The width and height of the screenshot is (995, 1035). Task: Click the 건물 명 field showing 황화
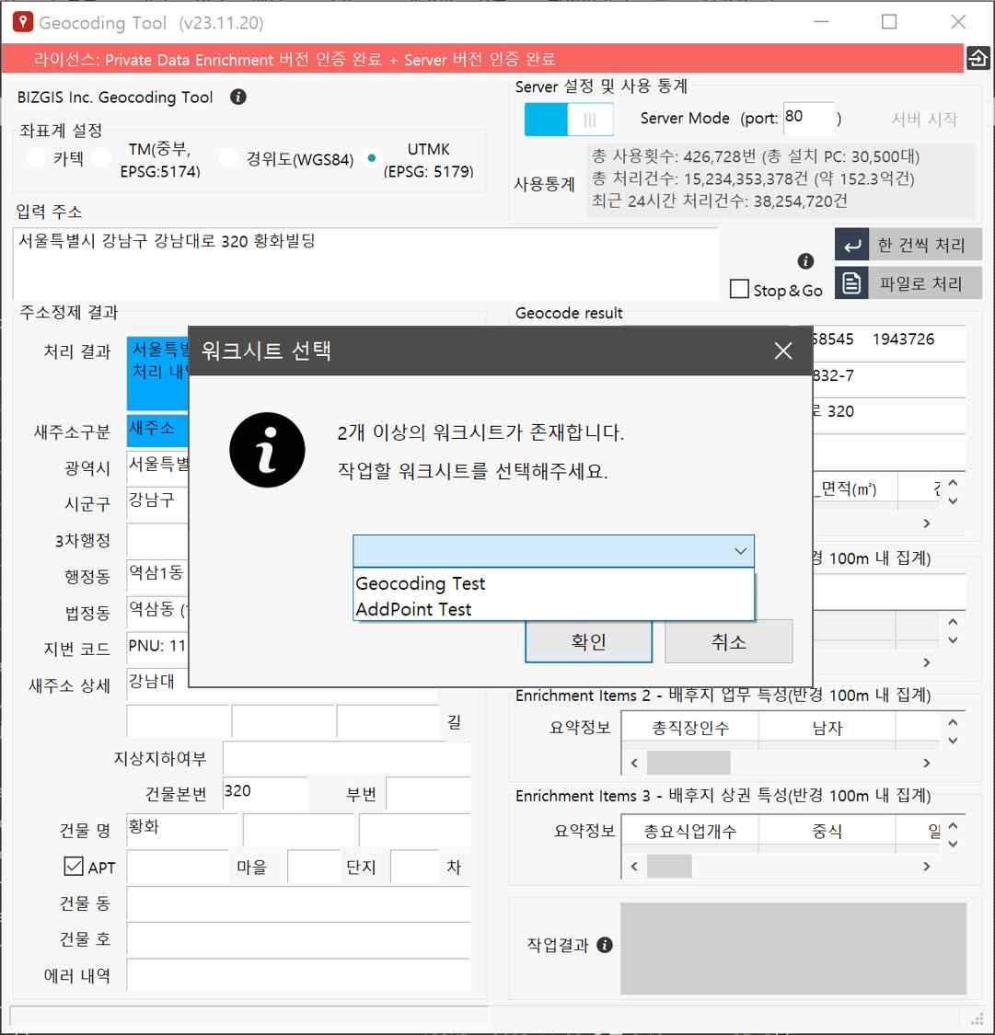[x=182, y=830]
